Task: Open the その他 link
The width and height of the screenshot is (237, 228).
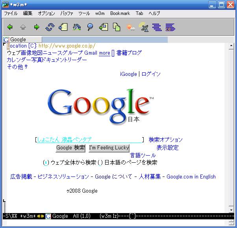Action: 15,67
